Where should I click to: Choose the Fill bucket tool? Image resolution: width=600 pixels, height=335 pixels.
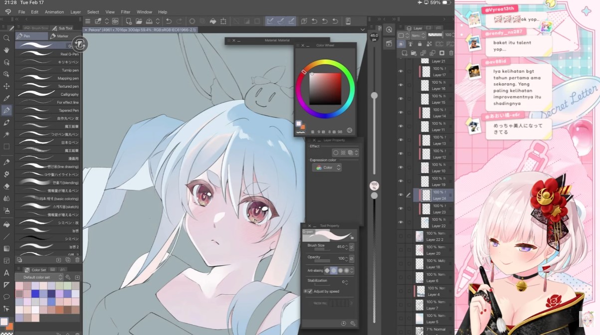[x=6, y=224]
